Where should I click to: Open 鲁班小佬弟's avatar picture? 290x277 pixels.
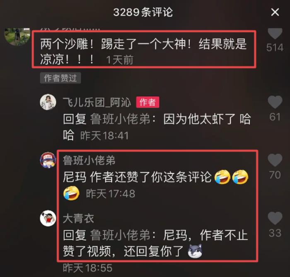[x=48, y=160]
